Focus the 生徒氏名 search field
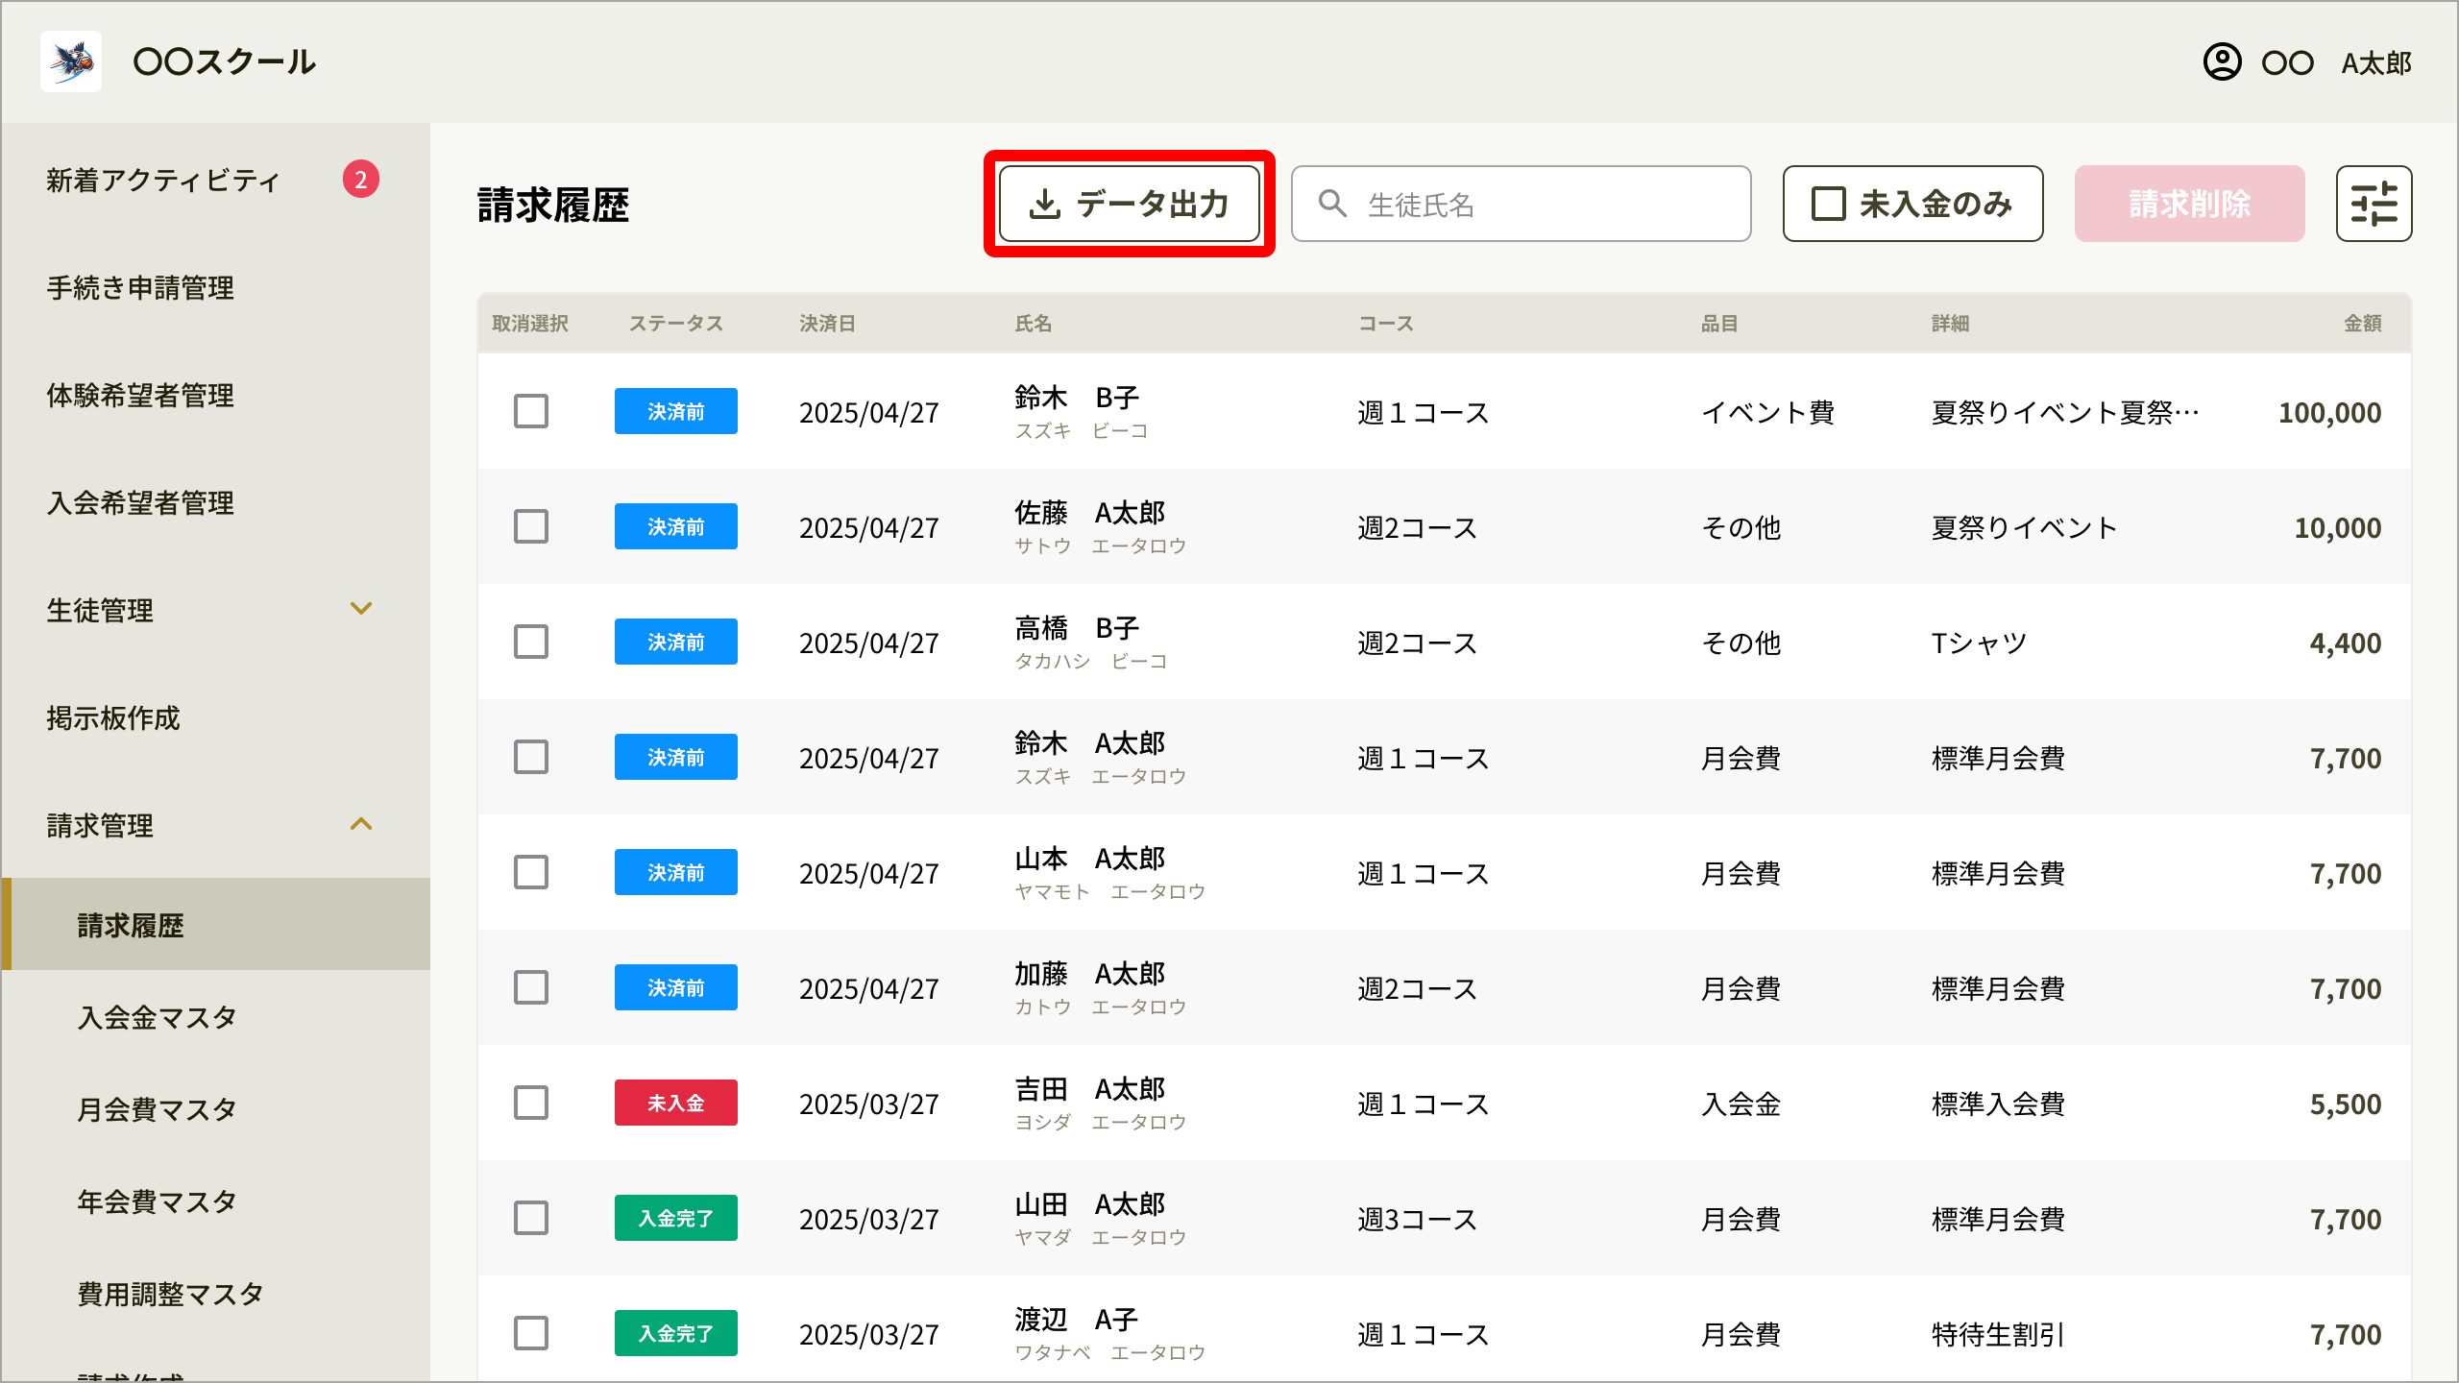 coord(1521,204)
